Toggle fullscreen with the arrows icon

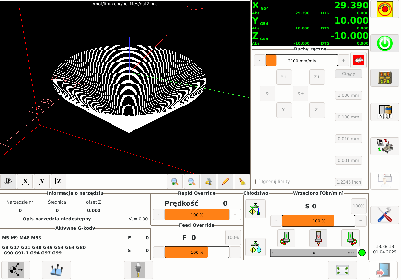(342, 270)
